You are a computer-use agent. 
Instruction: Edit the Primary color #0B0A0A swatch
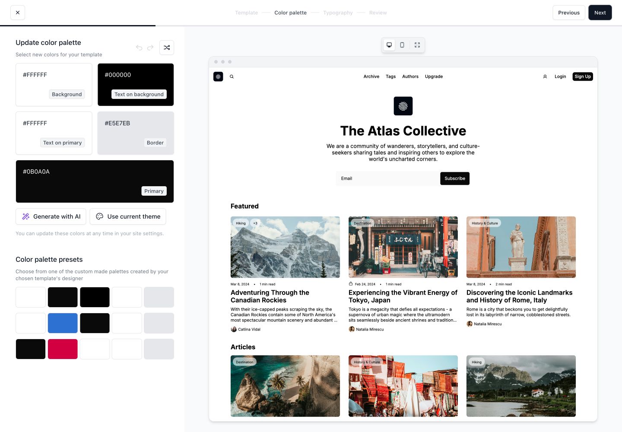tap(95, 181)
